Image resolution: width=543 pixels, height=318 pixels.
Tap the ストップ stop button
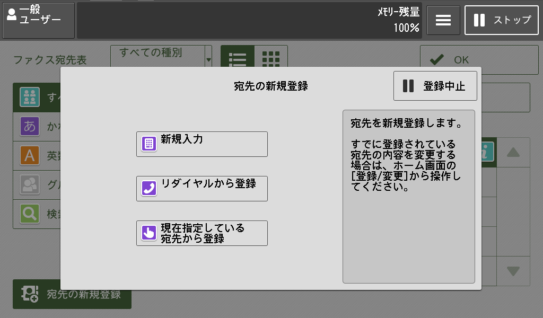point(502,20)
